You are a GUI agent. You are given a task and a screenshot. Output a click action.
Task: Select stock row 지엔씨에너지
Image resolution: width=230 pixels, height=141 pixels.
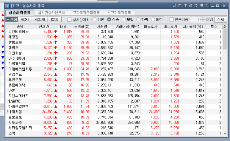coord(114,96)
